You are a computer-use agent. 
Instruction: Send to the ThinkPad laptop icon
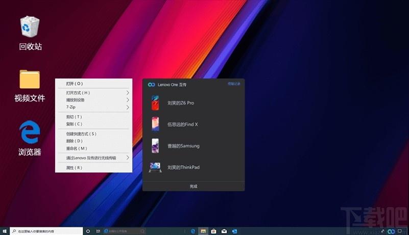(x=155, y=167)
